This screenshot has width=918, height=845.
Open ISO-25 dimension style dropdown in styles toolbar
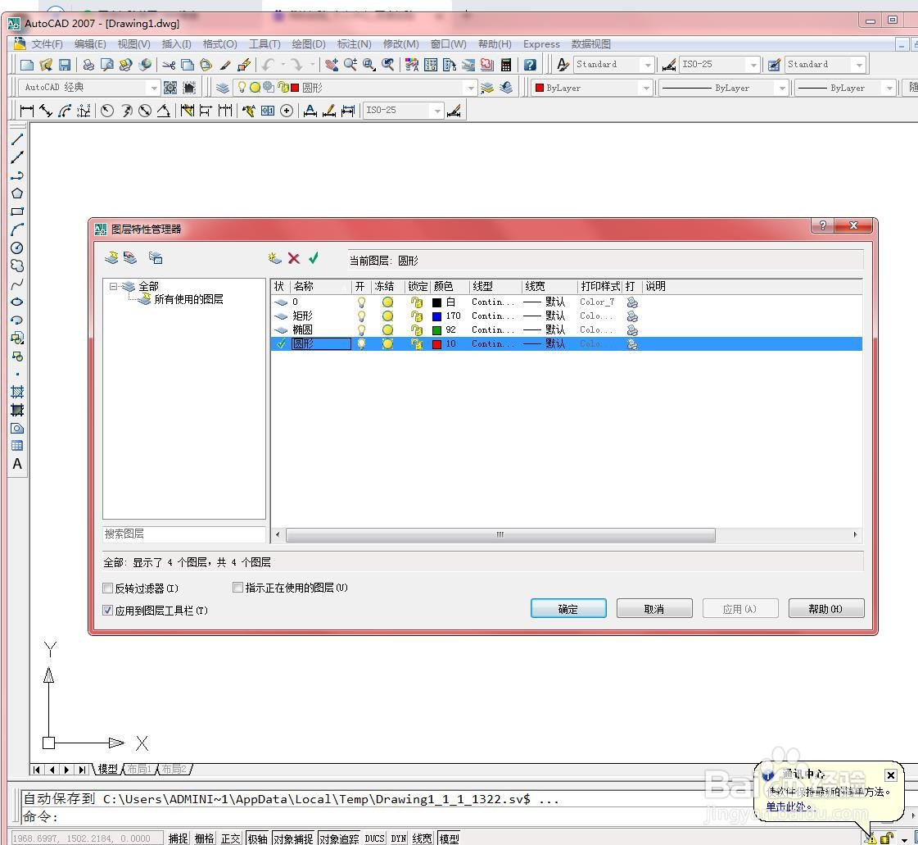click(754, 65)
